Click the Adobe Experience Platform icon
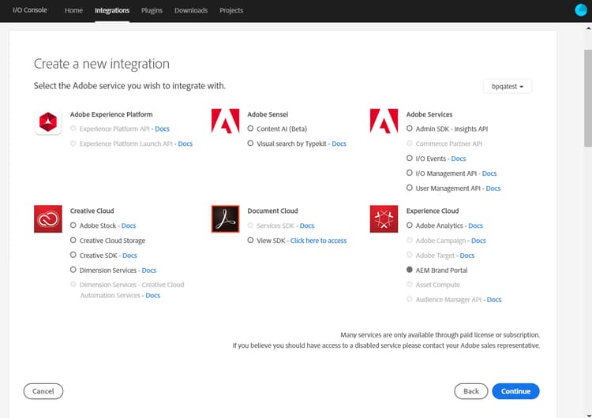The height and width of the screenshot is (418, 592). point(48,121)
